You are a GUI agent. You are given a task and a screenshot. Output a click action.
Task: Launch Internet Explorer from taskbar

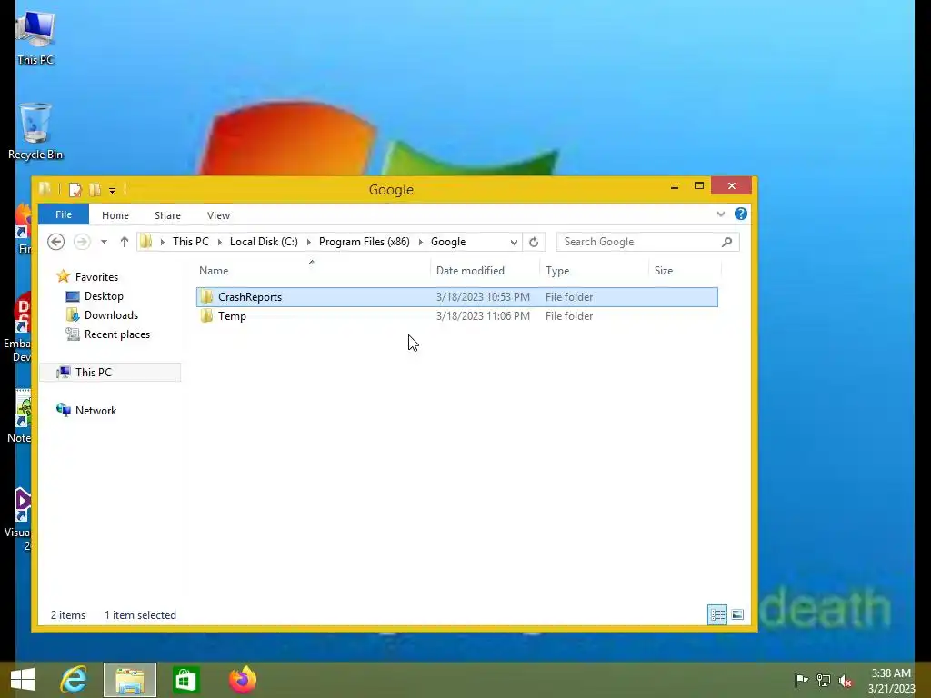74,680
